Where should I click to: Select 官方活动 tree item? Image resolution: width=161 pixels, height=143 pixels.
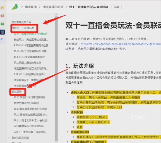(16, 91)
